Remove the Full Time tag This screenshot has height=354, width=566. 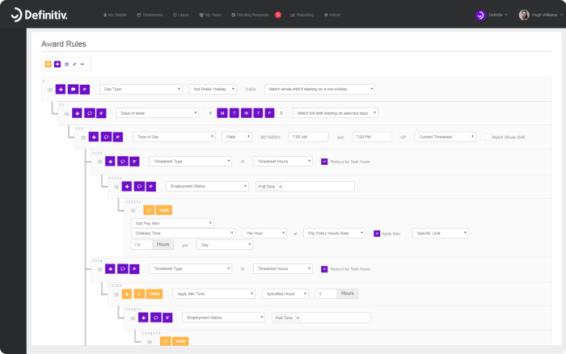281,187
